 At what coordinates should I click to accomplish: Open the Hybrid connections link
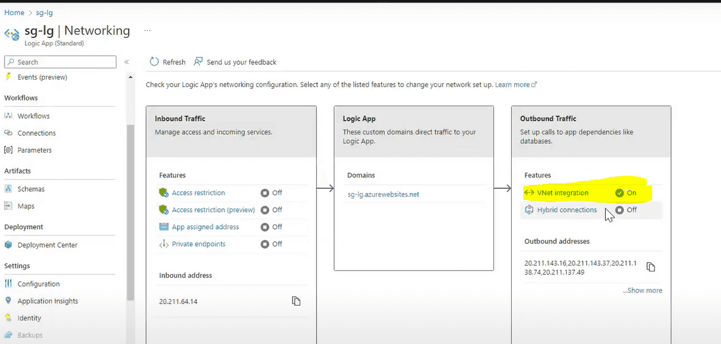click(567, 210)
